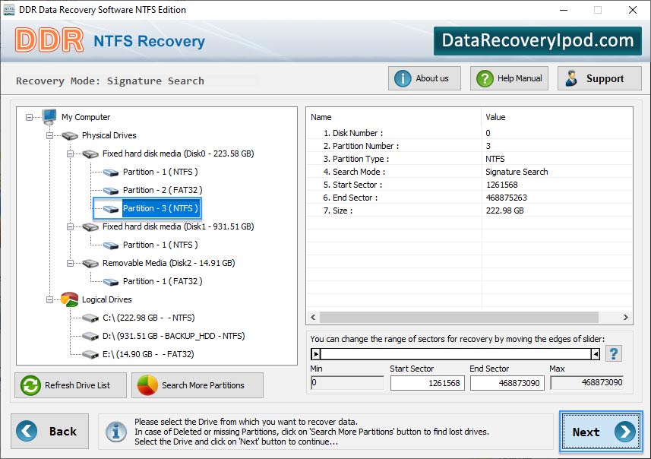
Task: Select Disk2 Partition - 1 (FAT32)
Action: point(163,282)
